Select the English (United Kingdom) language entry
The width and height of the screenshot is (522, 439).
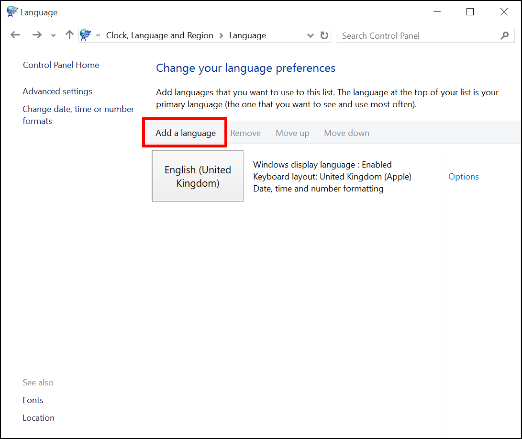[x=198, y=176]
